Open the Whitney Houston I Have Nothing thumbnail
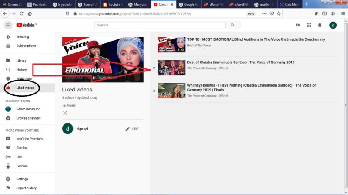The width and height of the screenshot is (348, 195). 171,91
